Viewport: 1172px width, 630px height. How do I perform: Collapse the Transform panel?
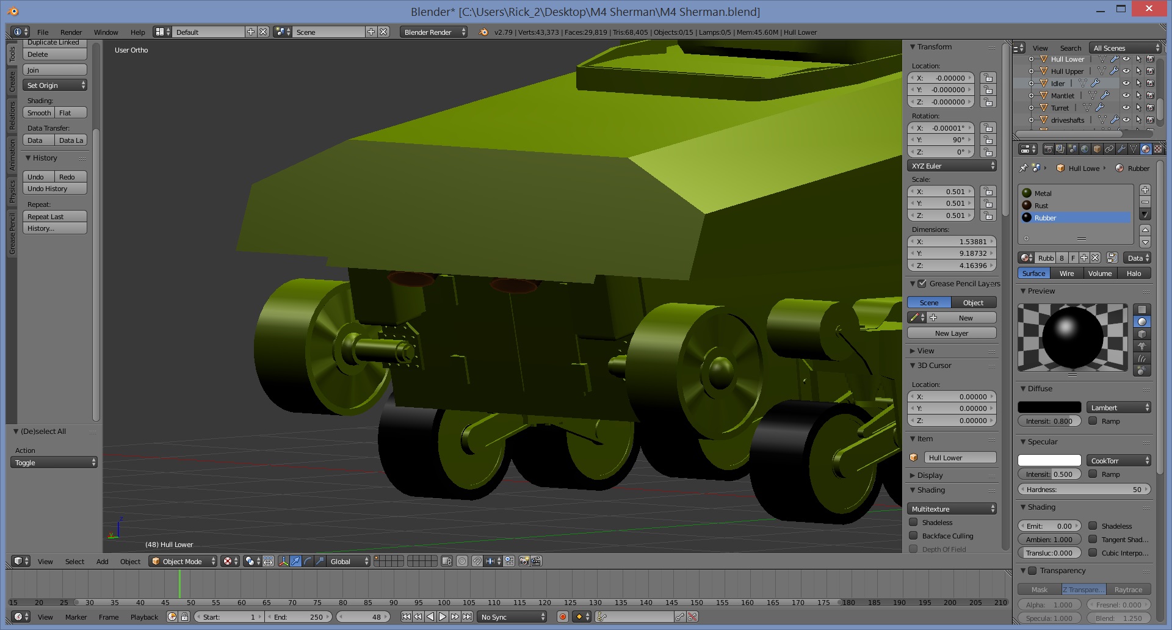913,46
